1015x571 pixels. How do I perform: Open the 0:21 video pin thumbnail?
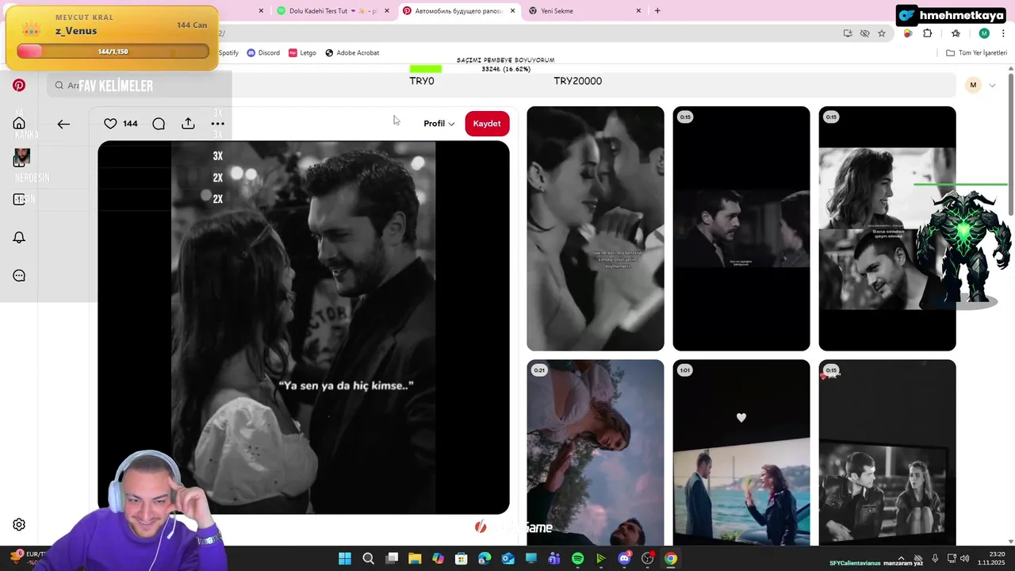tap(596, 452)
